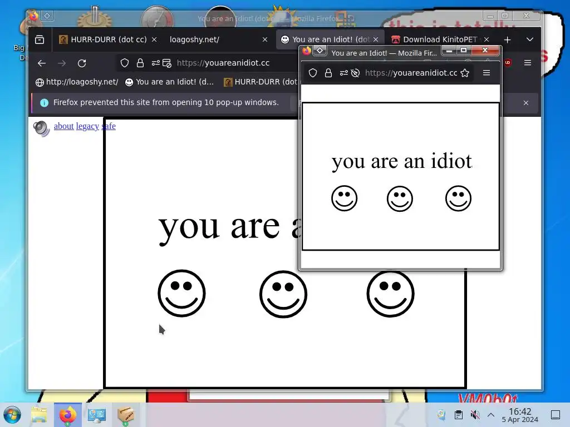The image size is (570, 427).
Task: Bookmark the page with the popup's star icon
Action: click(x=465, y=73)
